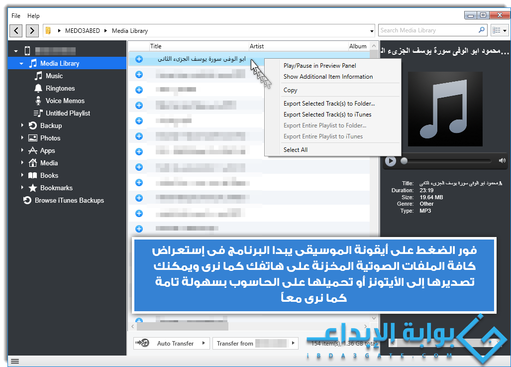The image size is (511, 367).
Task: Expand the Backup tree node
Action: click(x=22, y=125)
